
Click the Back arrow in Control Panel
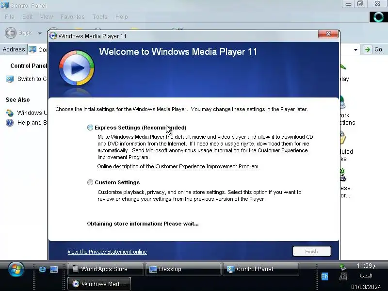[x=11, y=33]
